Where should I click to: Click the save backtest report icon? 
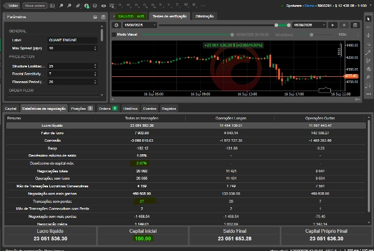point(355,25)
